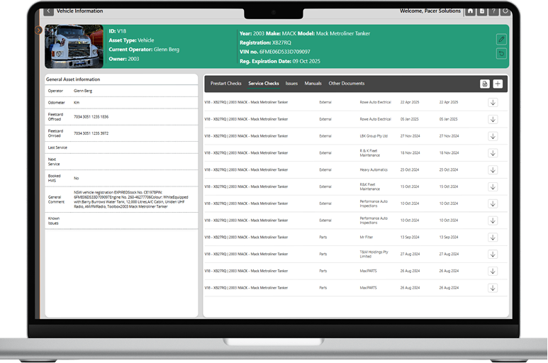Download the LBK Group Pty Ltd record
Image resolution: width=548 pixels, height=363 pixels.
coord(493,136)
